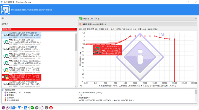Switch to the 排名 tab
The image size is (199, 110).
pyautogui.click(x=112, y=29)
